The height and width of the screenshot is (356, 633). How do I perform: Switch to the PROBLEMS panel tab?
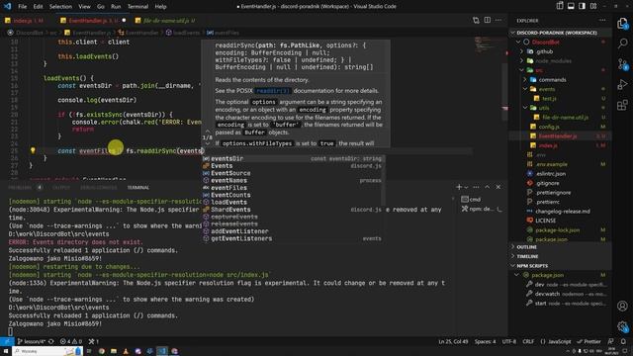point(20,187)
